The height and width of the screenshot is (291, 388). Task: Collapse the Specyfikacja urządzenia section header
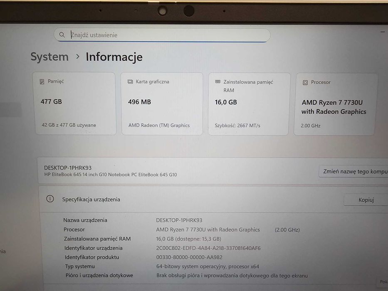tap(213, 199)
